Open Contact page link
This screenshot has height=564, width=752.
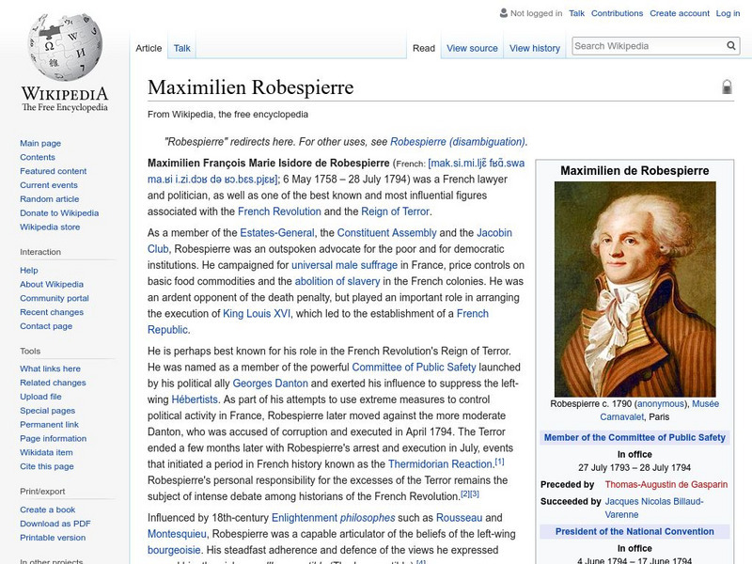coord(46,325)
